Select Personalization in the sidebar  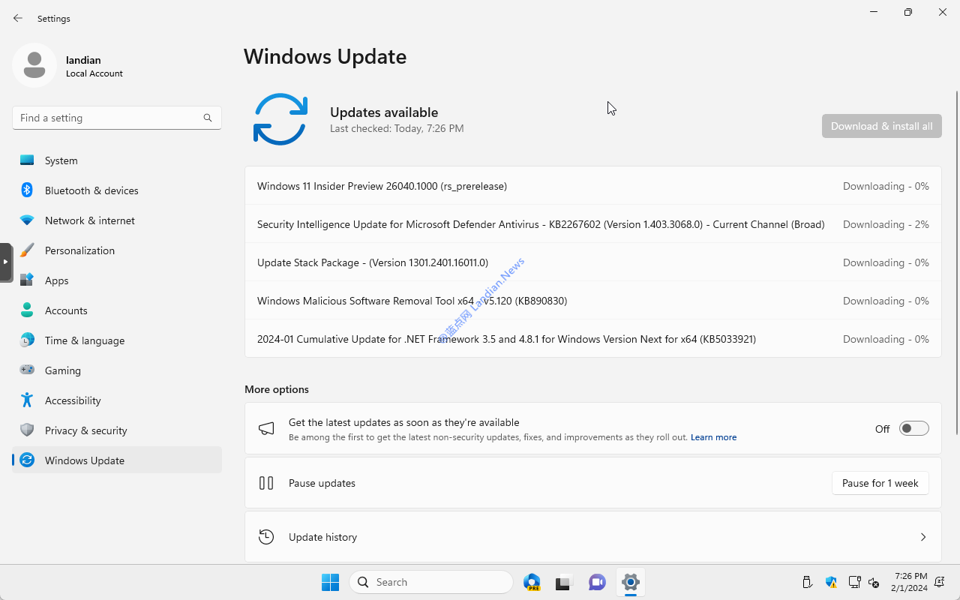click(x=117, y=250)
